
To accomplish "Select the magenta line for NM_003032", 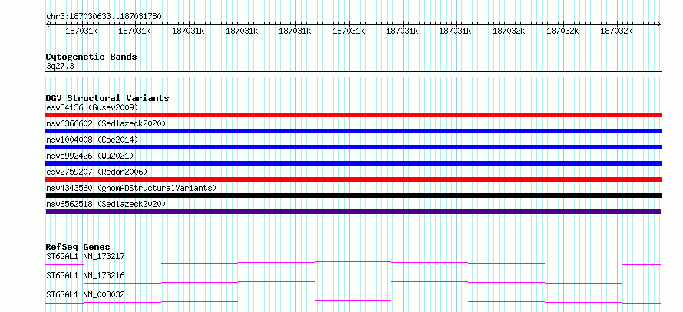I will click(353, 301).
